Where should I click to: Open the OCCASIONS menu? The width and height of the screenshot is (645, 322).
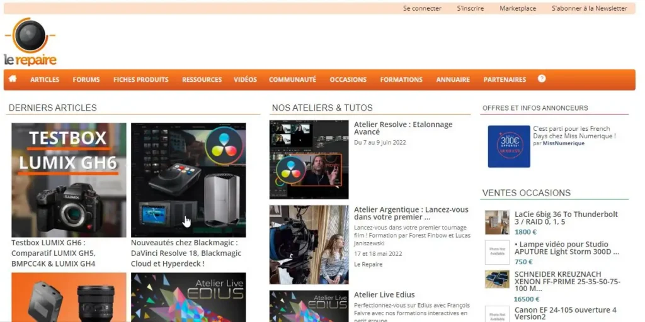click(x=348, y=80)
